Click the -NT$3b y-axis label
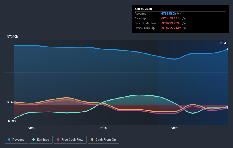 pyautogui.click(x=12, y=121)
